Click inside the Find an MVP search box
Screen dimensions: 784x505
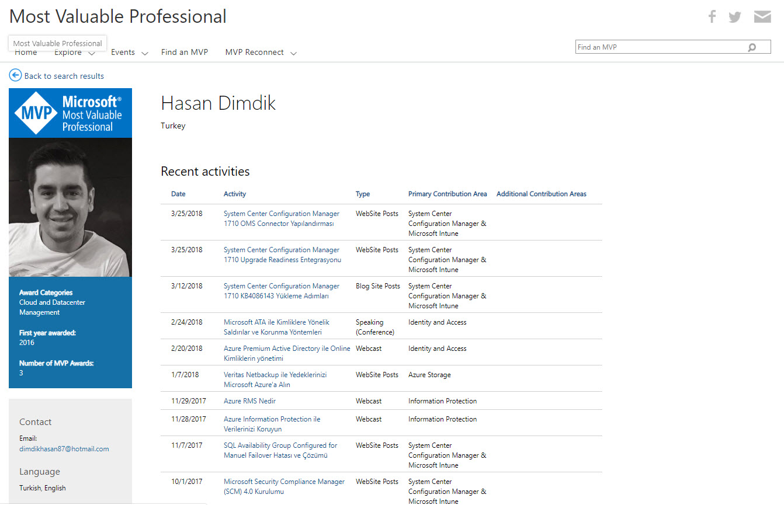660,47
